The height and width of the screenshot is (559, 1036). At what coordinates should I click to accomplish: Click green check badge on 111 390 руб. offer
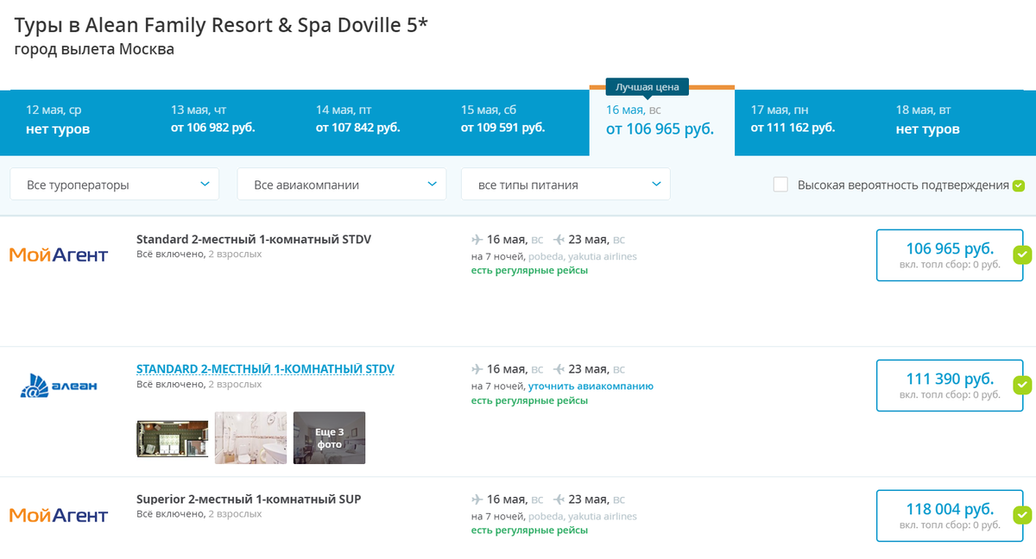pyautogui.click(x=1022, y=386)
